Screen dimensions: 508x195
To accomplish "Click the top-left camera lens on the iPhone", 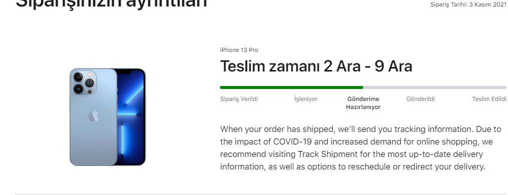I will 78,77.
